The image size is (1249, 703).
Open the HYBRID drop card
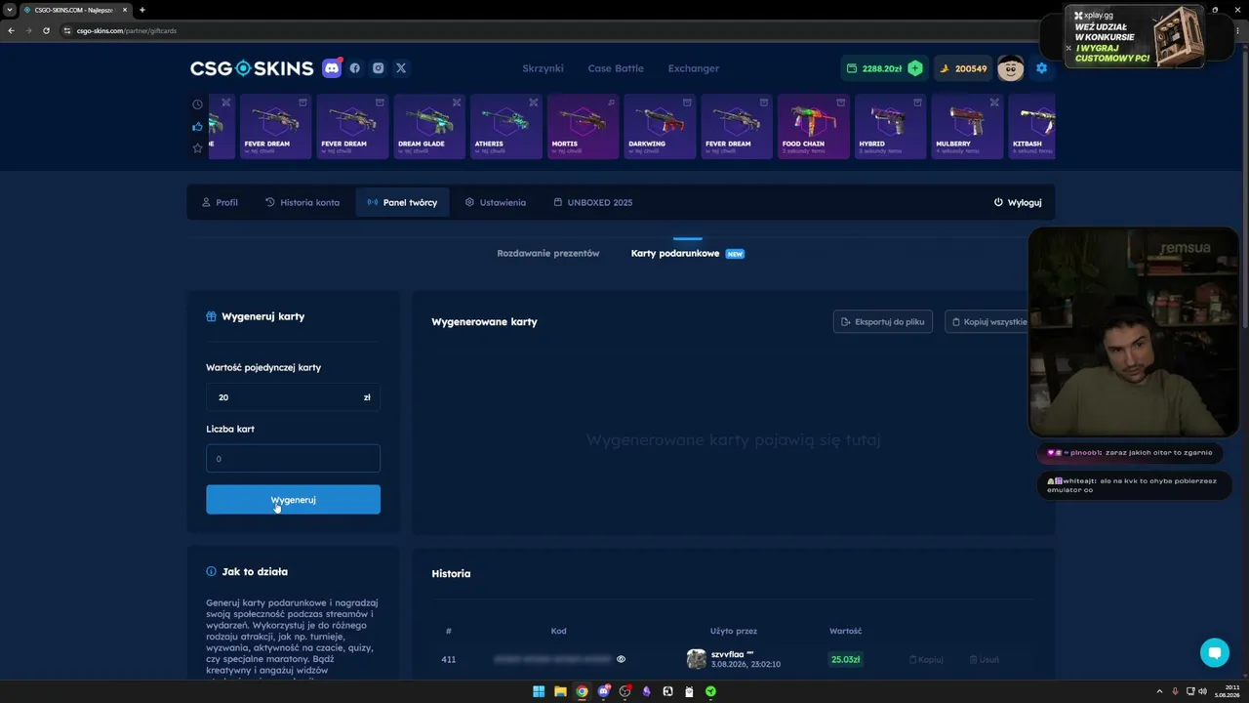(891, 126)
